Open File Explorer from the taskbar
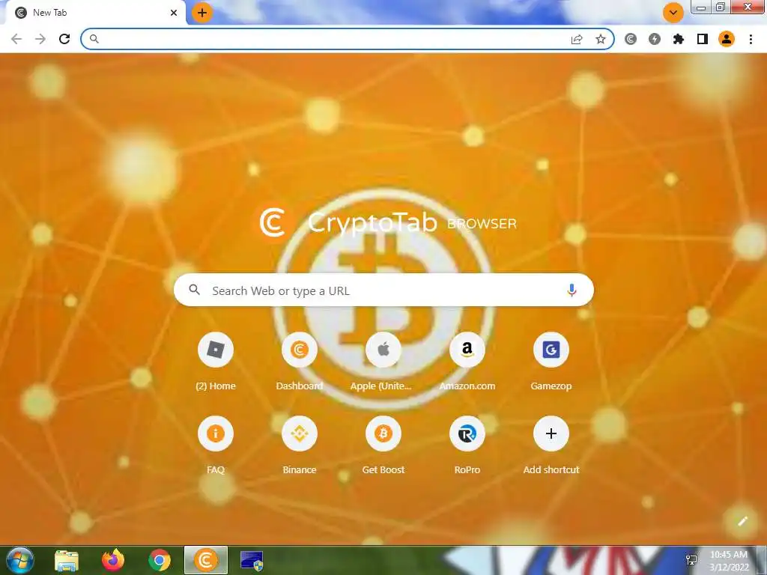 (67, 560)
